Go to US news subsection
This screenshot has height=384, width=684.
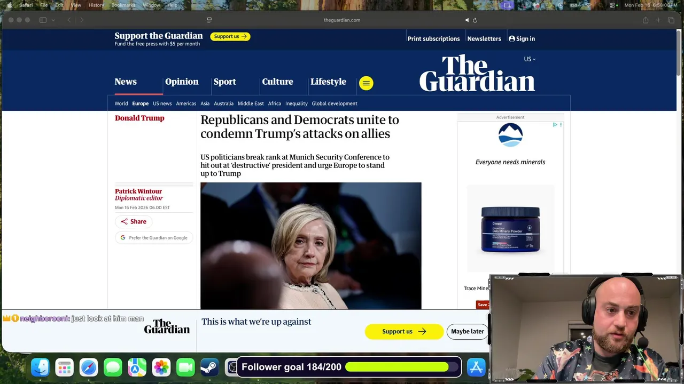pos(162,103)
